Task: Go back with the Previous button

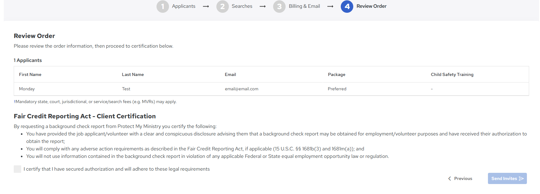Action: [460, 178]
